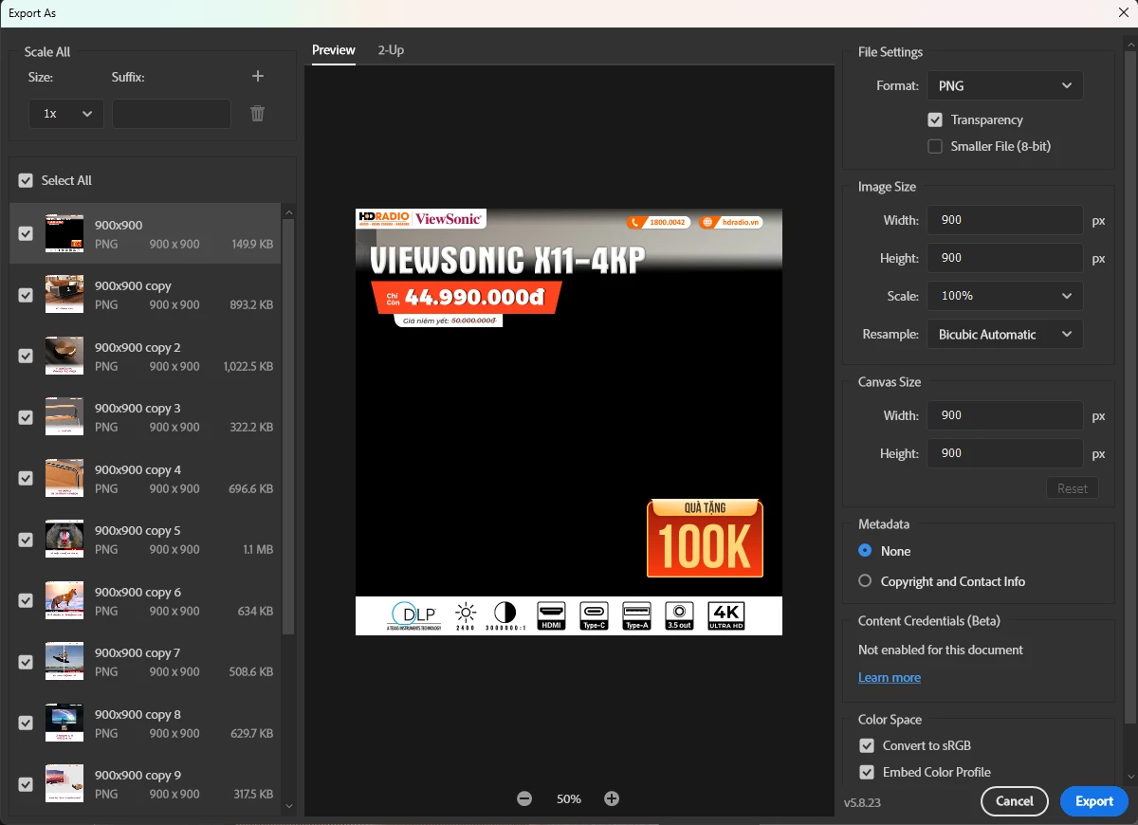Open the Learn more link

tap(890, 677)
